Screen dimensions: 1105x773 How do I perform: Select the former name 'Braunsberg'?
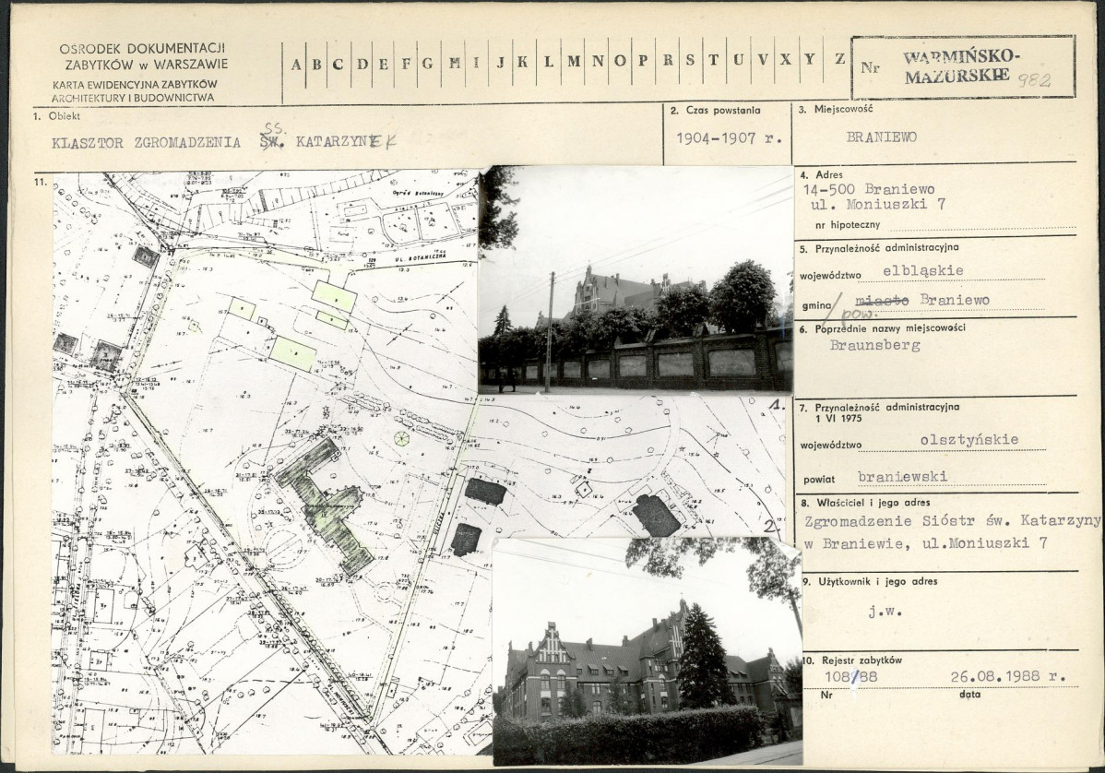[872, 346]
